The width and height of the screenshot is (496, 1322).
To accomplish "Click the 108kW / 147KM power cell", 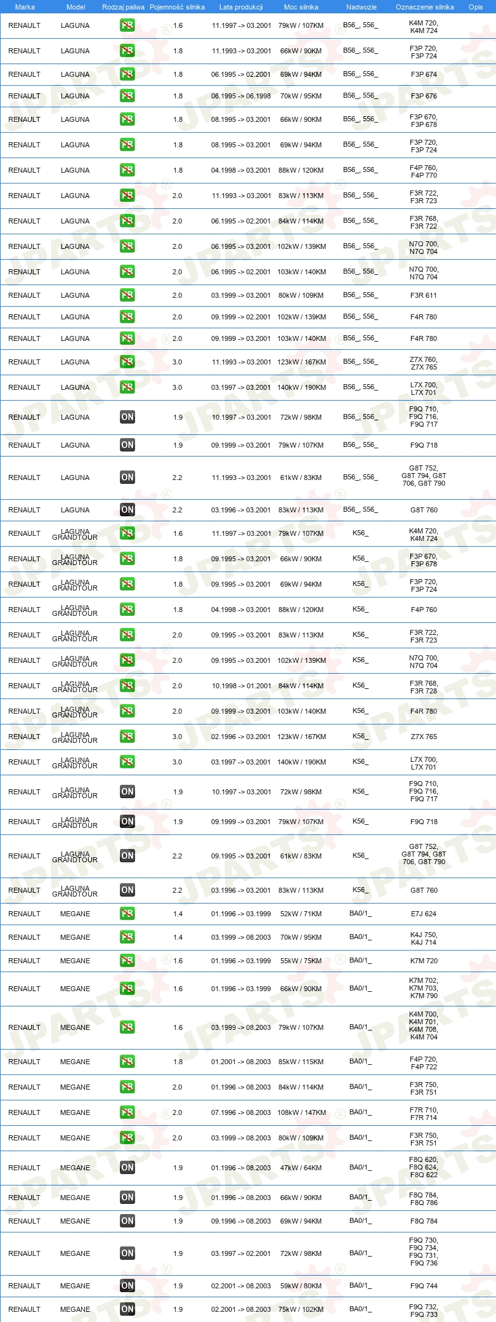I will (x=302, y=1112).
